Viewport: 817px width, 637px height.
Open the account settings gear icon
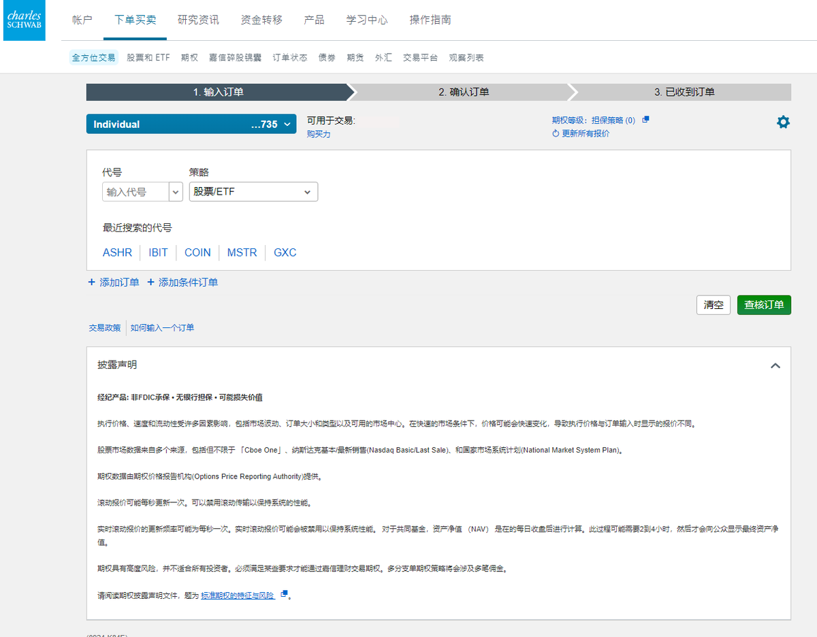(x=783, y=122)
